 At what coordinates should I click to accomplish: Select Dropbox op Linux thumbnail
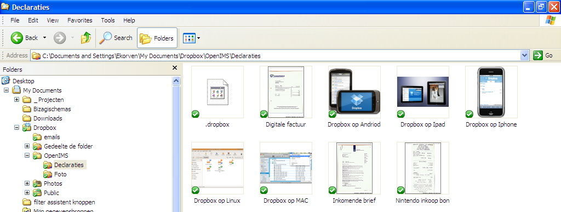pyautogui.click(x=217, y=168)
